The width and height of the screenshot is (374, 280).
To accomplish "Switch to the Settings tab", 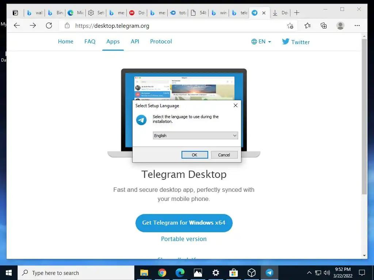I will 96,13.
